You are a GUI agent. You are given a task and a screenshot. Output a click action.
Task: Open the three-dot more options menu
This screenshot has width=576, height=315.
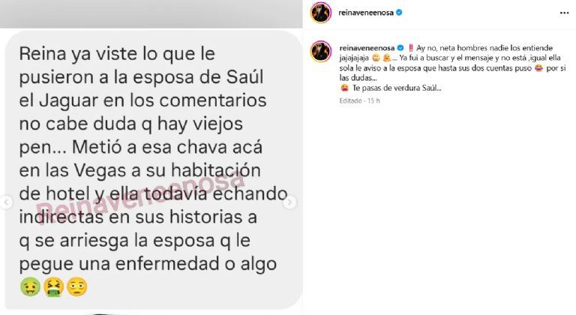pos(564,13)
